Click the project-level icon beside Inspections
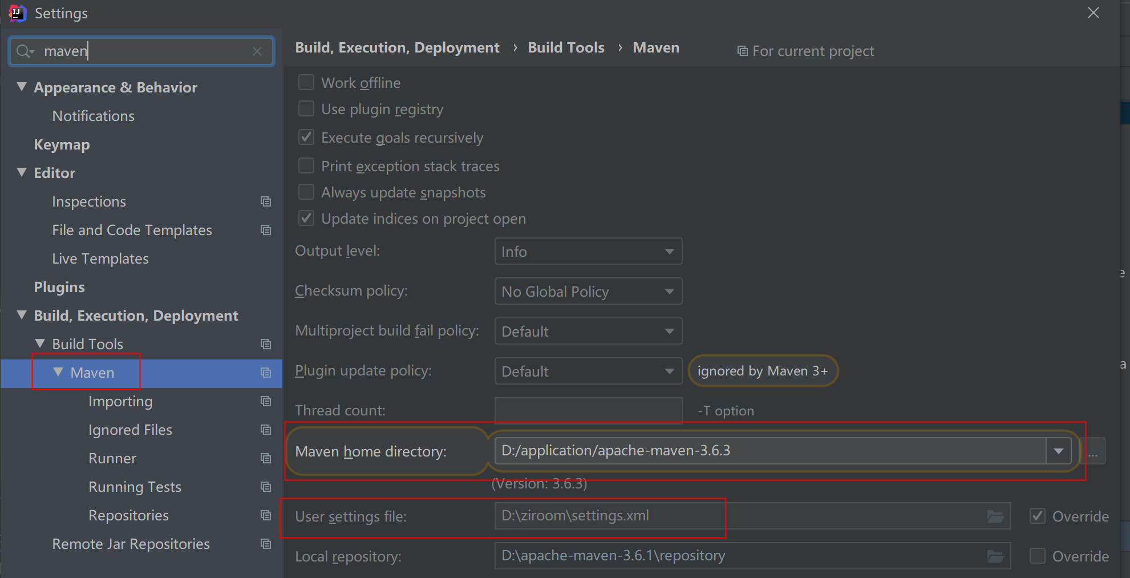 pyautogui.click(x=266, y=201)
